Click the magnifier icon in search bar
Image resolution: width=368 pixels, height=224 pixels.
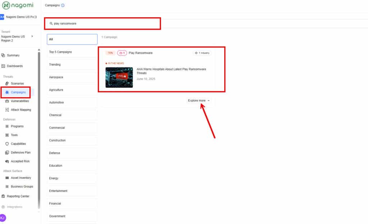click(x=51, y=23)
